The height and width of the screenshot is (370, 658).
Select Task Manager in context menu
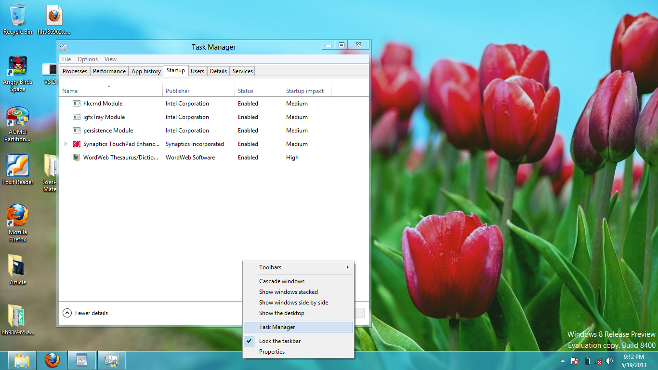298,327
